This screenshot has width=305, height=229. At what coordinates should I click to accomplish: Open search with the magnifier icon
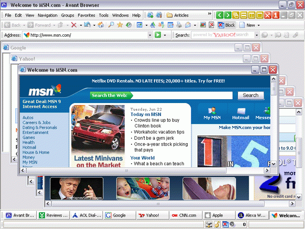[x=111, y=25]
